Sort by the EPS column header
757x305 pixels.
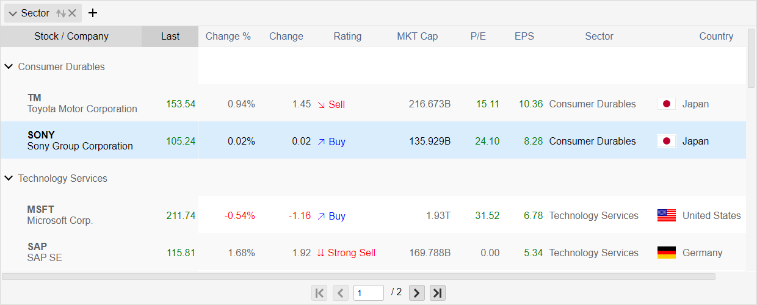pyautogui.click(x=524, y=36)
